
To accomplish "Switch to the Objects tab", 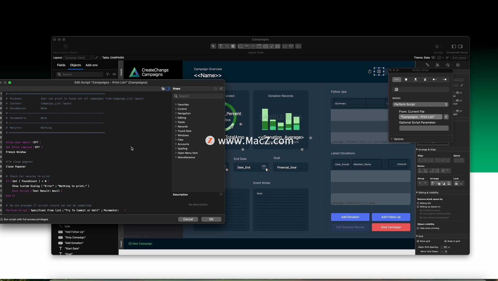I will (x=75, y=65).
